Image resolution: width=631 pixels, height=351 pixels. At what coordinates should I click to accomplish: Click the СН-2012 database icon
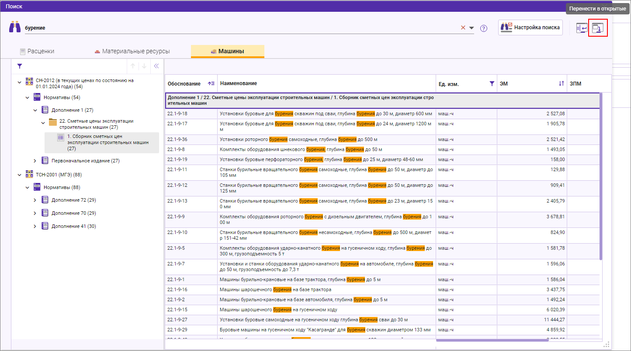coord(29,82)
